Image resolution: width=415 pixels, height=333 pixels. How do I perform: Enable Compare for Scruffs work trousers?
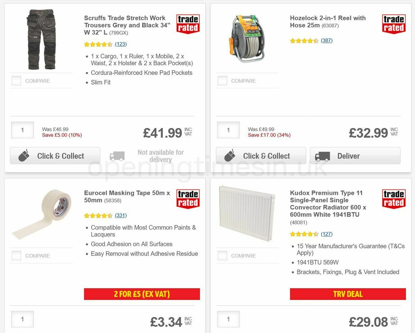(x=16, y=80)
